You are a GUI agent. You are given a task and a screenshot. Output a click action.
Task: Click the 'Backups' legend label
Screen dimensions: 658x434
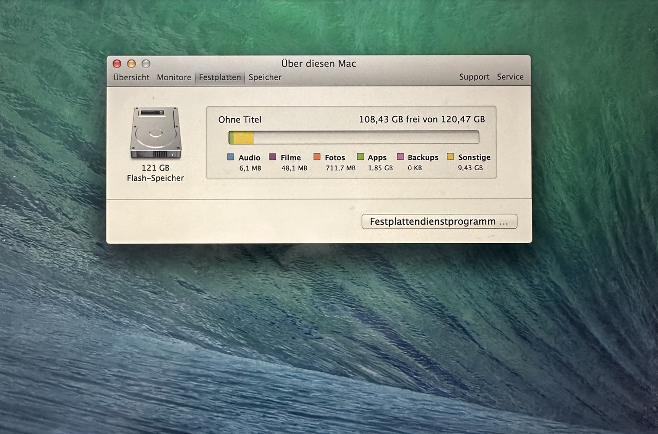coord(423,157)
